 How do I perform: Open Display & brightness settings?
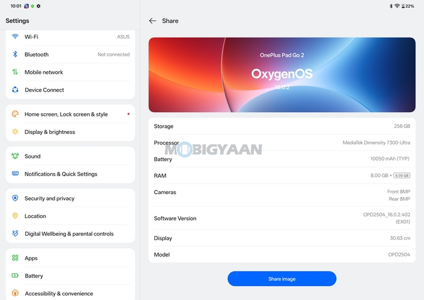[x=70, y=132]
